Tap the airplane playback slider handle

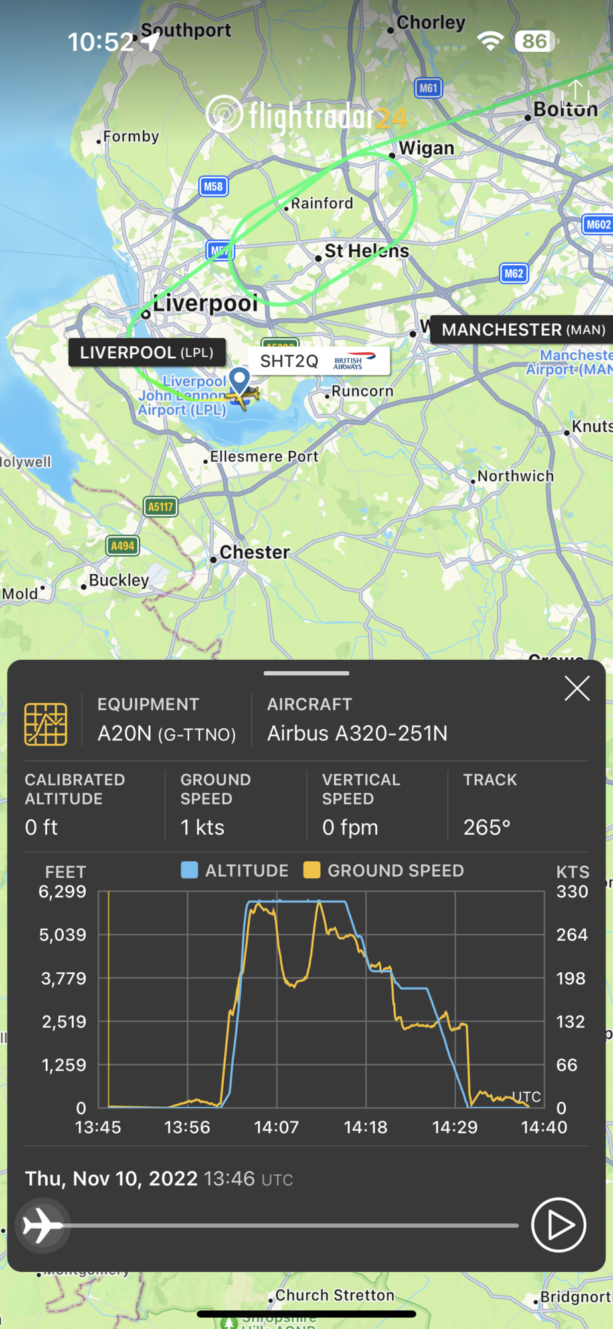pyautogui.click(x=43, y=1225)
